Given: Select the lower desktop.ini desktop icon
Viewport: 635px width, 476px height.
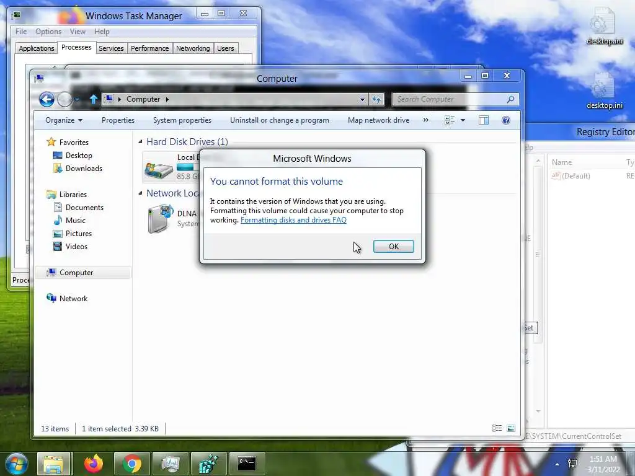Looking at the screenshot, I should (604, 92).
